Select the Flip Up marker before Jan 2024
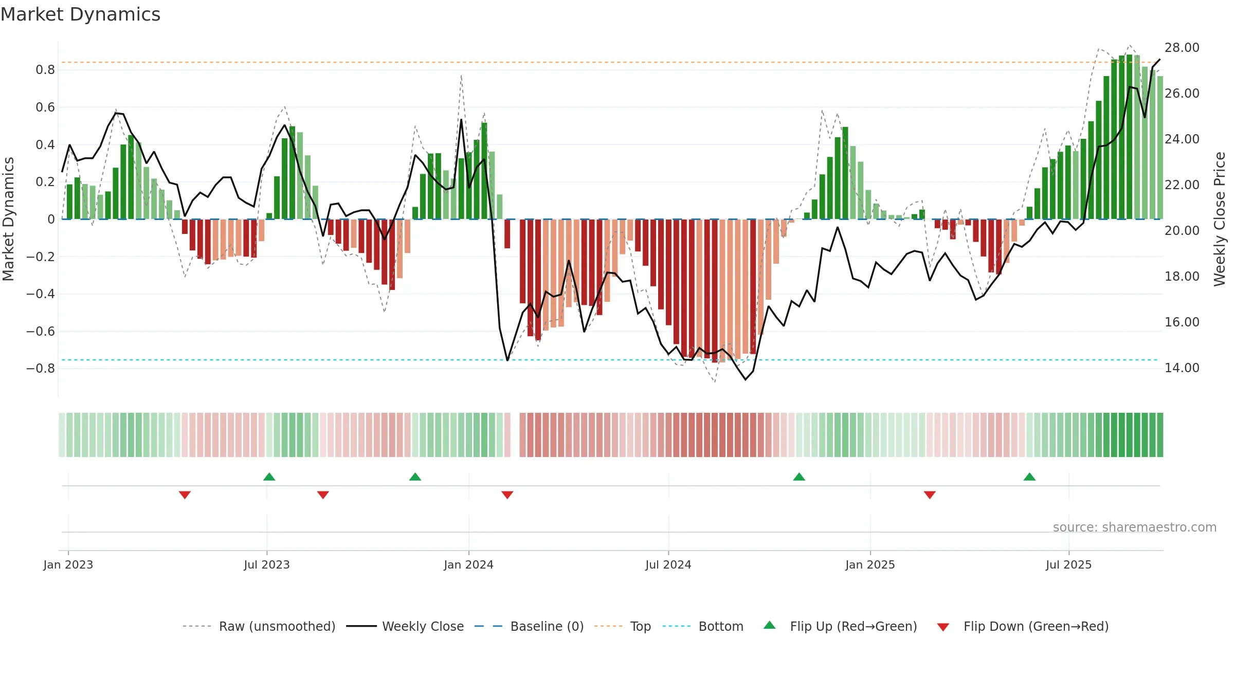Screen dimensions: 1234x694 click(x=415, y=477)
